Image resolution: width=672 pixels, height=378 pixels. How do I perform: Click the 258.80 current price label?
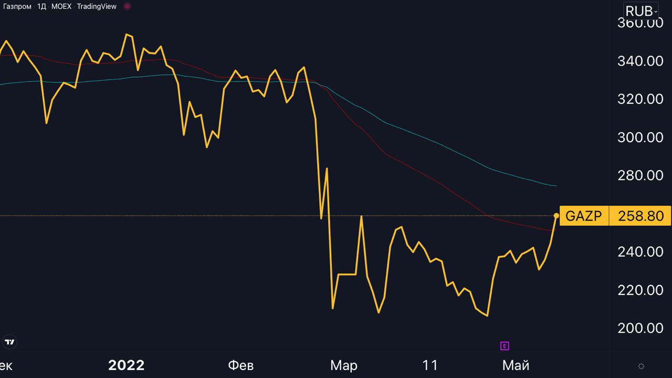tap(640, 216)
